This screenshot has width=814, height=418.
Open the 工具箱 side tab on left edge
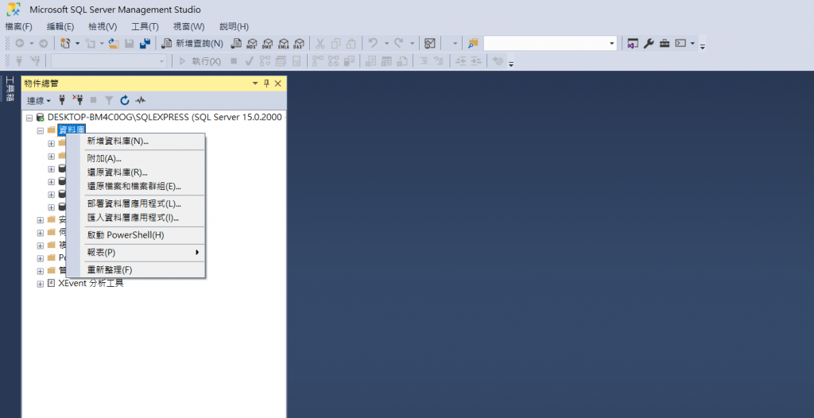click(x=10, y=89)
